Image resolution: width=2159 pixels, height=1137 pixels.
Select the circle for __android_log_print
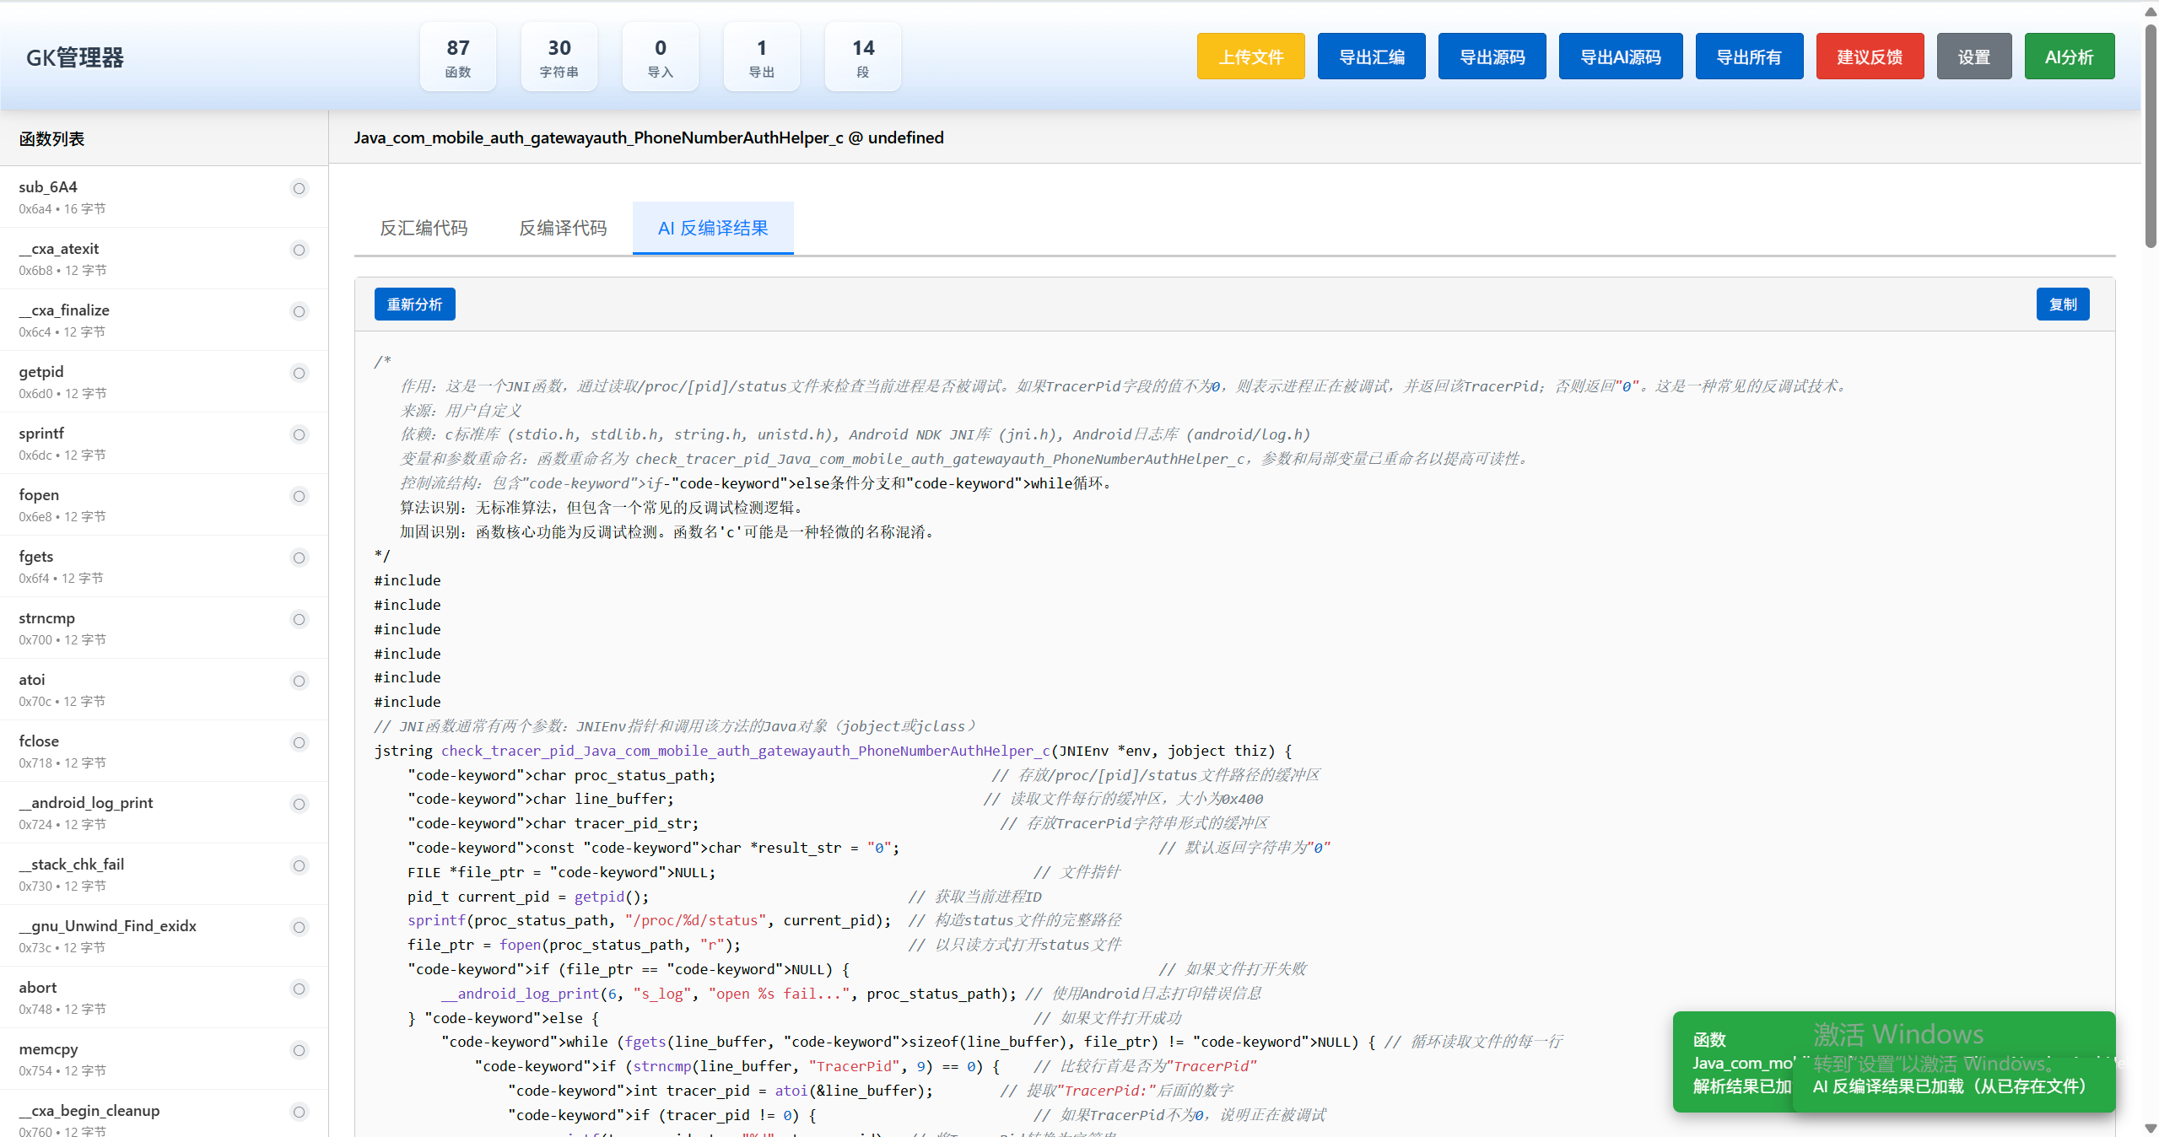[x=299, y=804]
